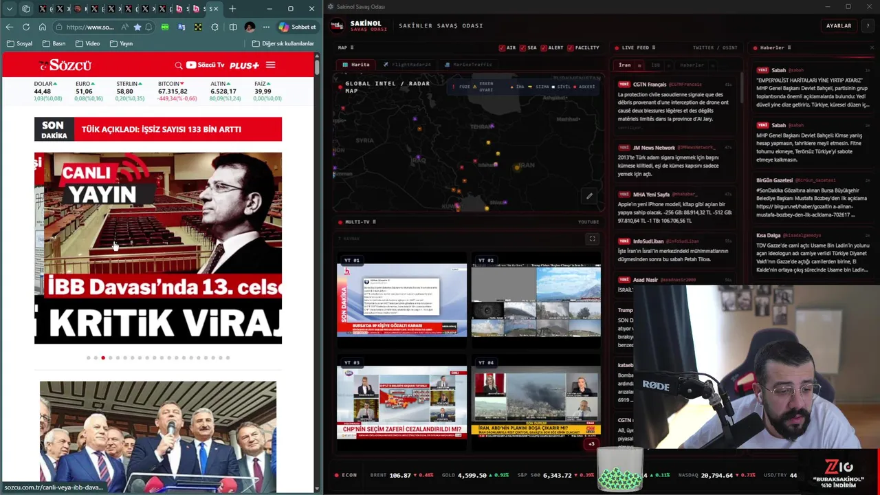Click the LIVE FEED panel drag handle
Screen dimensions: 880x495
653,47
